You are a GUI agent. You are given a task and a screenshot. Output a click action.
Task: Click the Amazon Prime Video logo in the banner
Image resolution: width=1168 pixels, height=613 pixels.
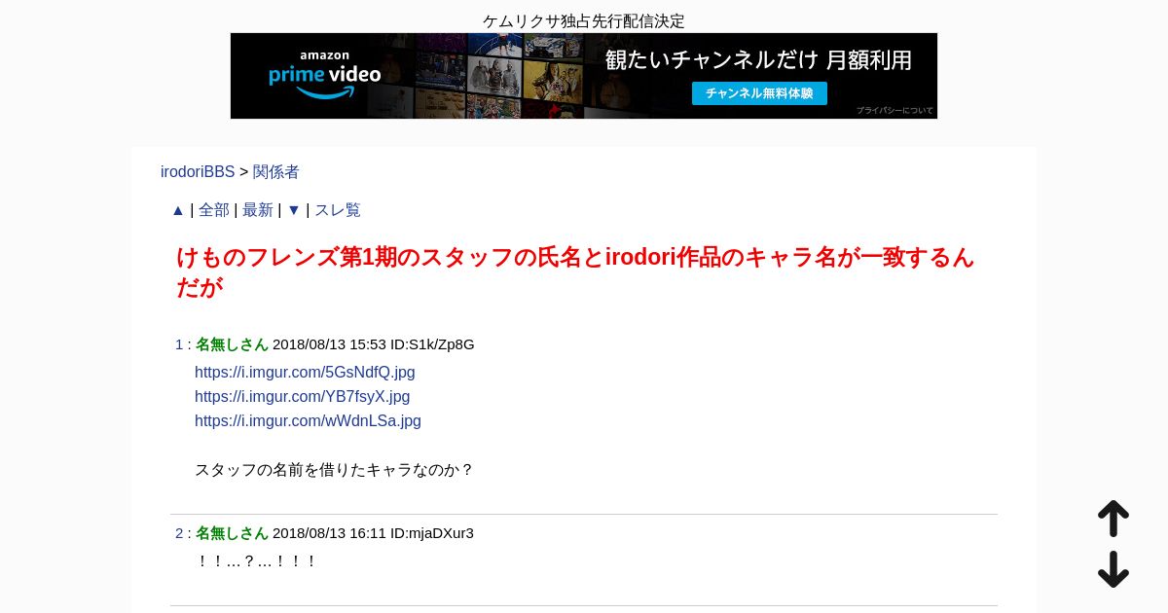coord(325,74)
